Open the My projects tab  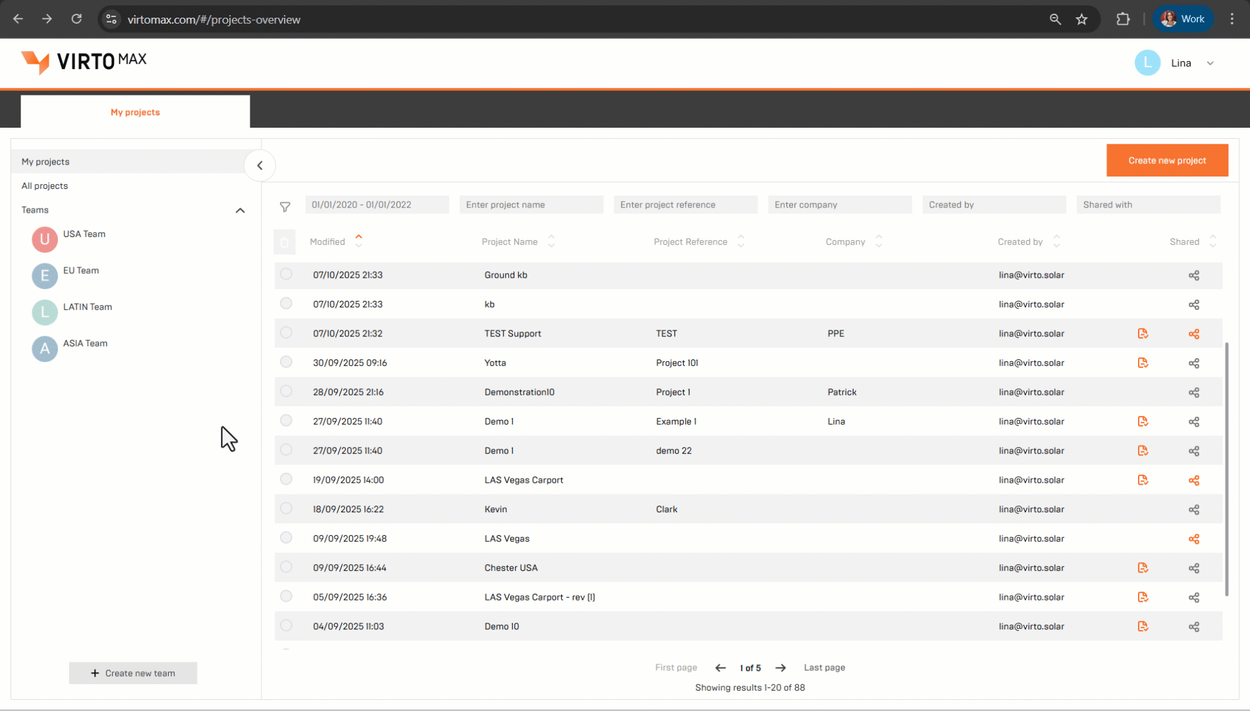[x=135, y=112]
